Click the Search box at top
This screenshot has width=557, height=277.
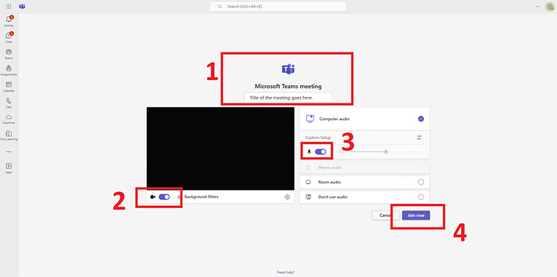278,6
